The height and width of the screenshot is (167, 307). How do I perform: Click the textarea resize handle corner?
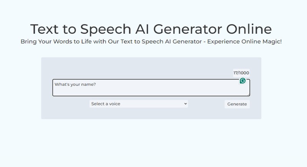249,95
